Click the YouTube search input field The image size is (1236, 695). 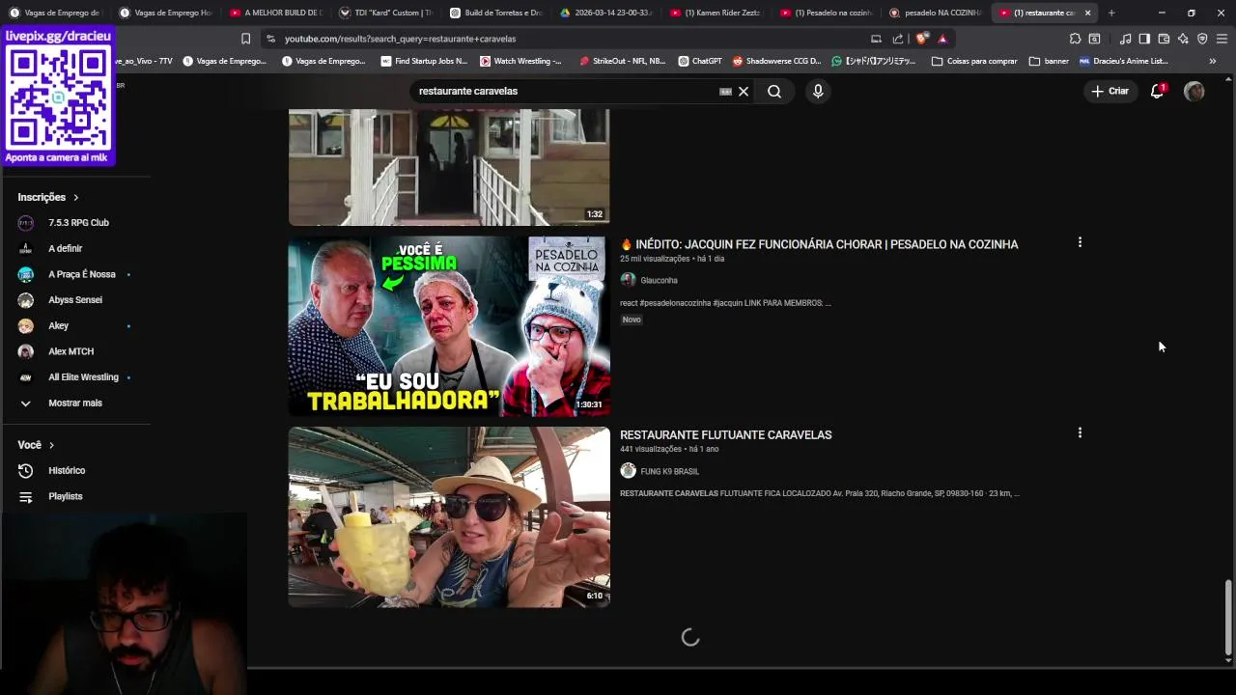pyautogui.click(x=565, y=91)
